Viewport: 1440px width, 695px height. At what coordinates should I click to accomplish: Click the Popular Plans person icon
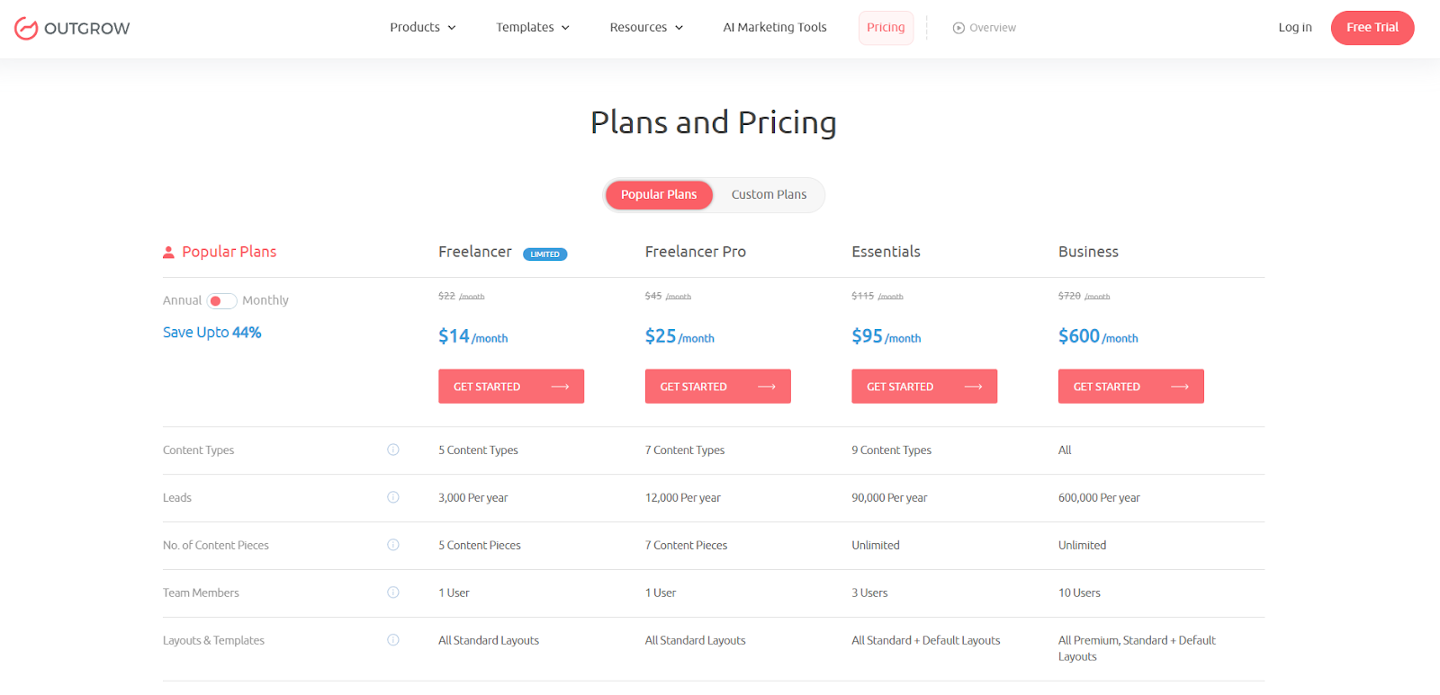[x=168, y=253]
